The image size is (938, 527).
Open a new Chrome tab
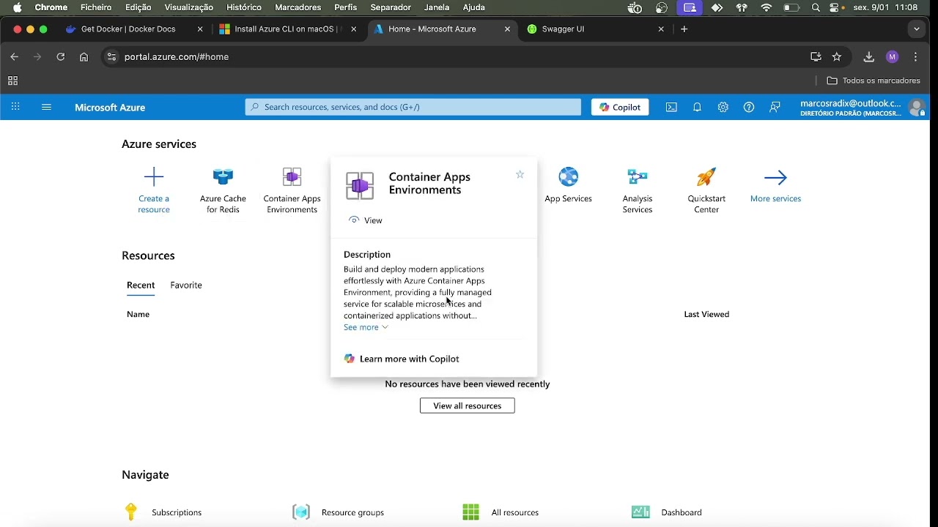click(x=684, y=29)
